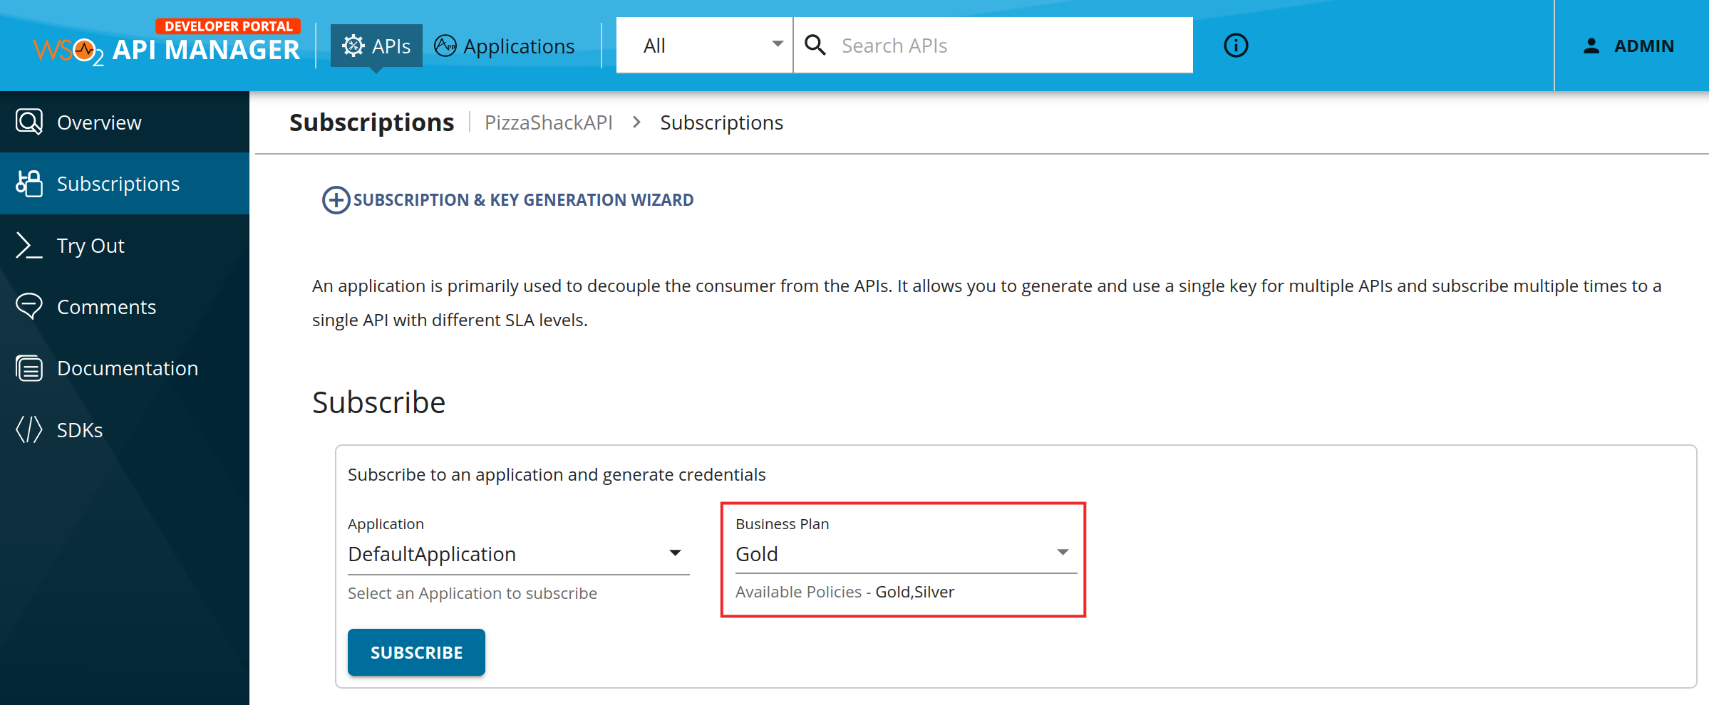Click the APIs gear icon
The height and width of the screenshot is (705, 1709).
click(352, 45)
